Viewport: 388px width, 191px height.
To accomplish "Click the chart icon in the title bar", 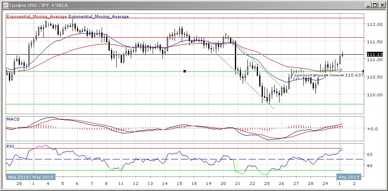I will pyautogui.click(x=5, y=5).
